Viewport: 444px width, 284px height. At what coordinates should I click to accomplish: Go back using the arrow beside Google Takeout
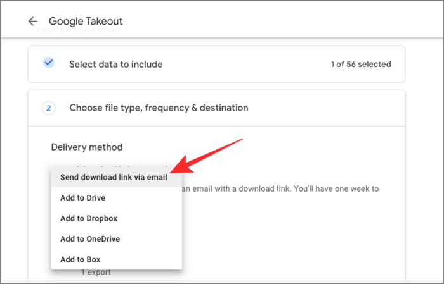click(x=33, y=21)
